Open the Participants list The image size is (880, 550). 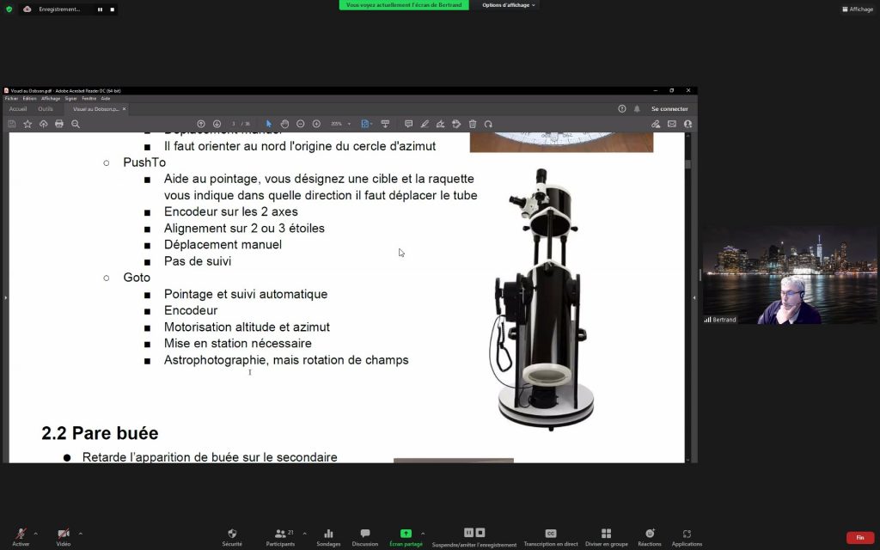(x=281, y=537)
